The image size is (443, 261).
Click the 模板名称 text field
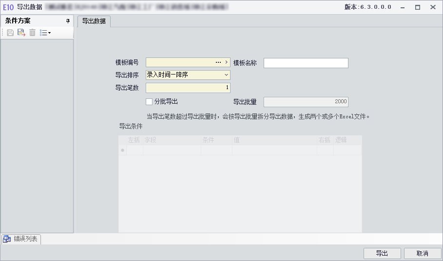coord(306,63)
